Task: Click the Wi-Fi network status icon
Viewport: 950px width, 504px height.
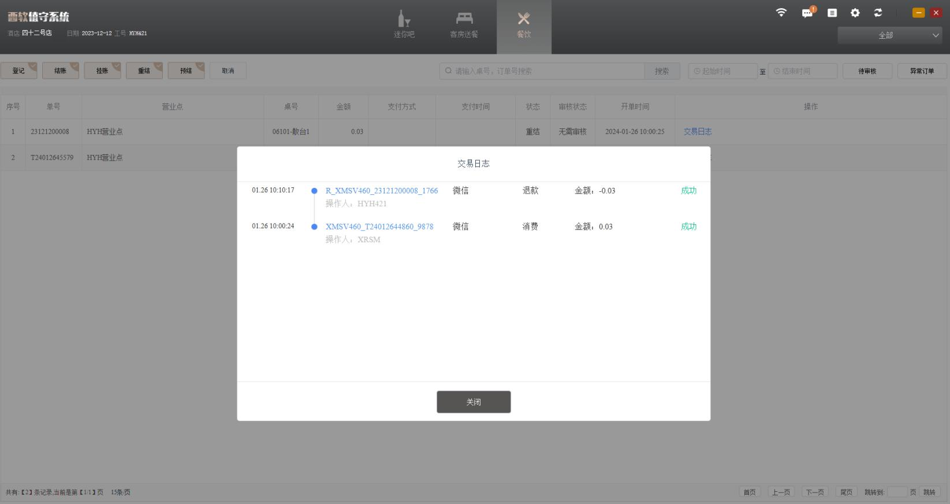Action: [x=781, y=13]
